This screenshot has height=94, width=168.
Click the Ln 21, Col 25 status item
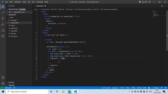point(106,88)
